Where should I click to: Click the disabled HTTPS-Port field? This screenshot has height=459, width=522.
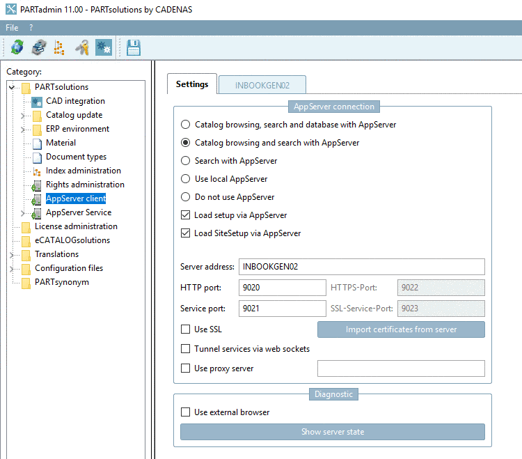441,288
